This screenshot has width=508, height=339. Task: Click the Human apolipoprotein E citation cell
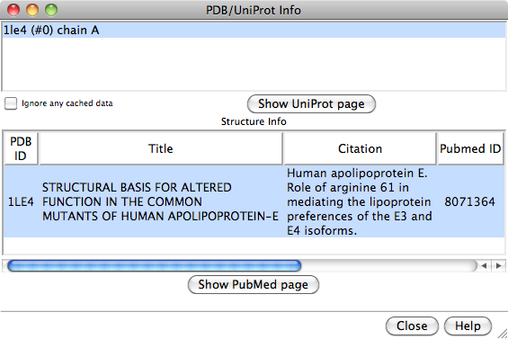360,202
